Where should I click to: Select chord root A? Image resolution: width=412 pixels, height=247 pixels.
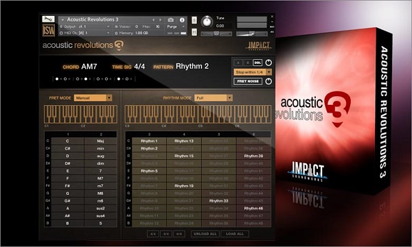(x=67, y=208)
